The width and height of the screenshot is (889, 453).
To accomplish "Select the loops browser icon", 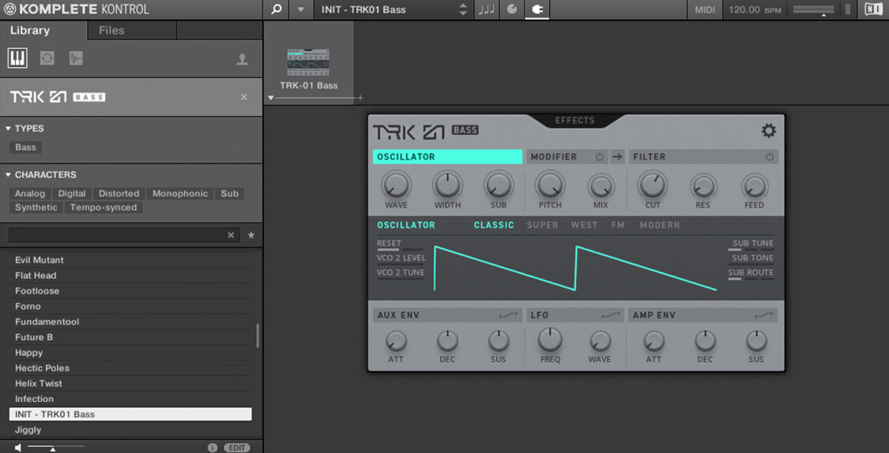I will click(x=47, y=58).
